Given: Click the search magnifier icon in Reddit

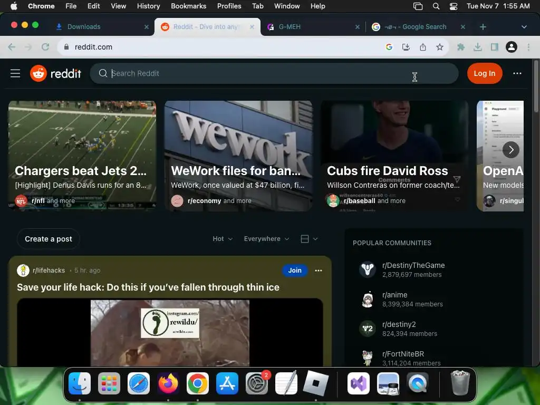Looking at the screenshot, I should 103,73.
